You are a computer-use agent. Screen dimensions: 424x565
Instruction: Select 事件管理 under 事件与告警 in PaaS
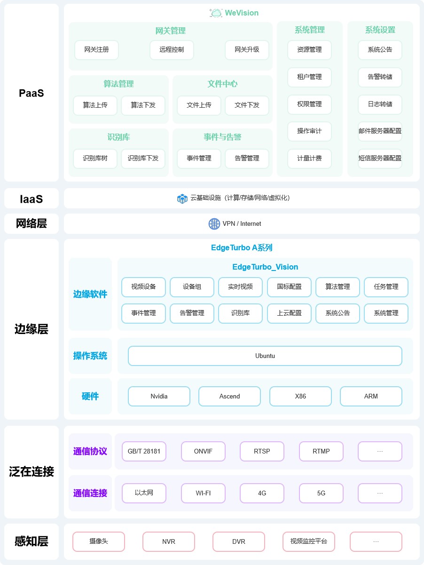click(199, 159)
